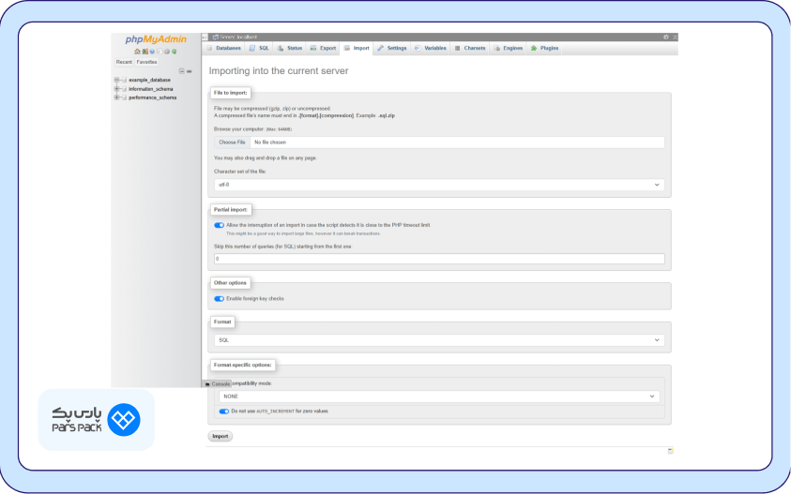Switch to the Databases tab
This screenshot has width=791, height=494.
click(224, 49)
